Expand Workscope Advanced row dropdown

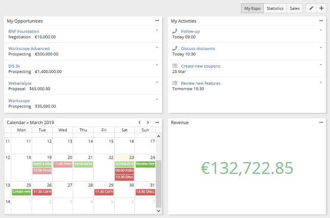157,48
